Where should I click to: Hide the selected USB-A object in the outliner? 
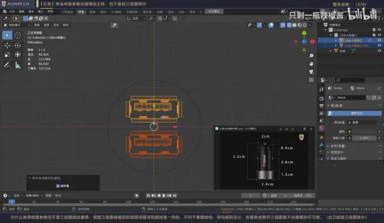(379, 40)
